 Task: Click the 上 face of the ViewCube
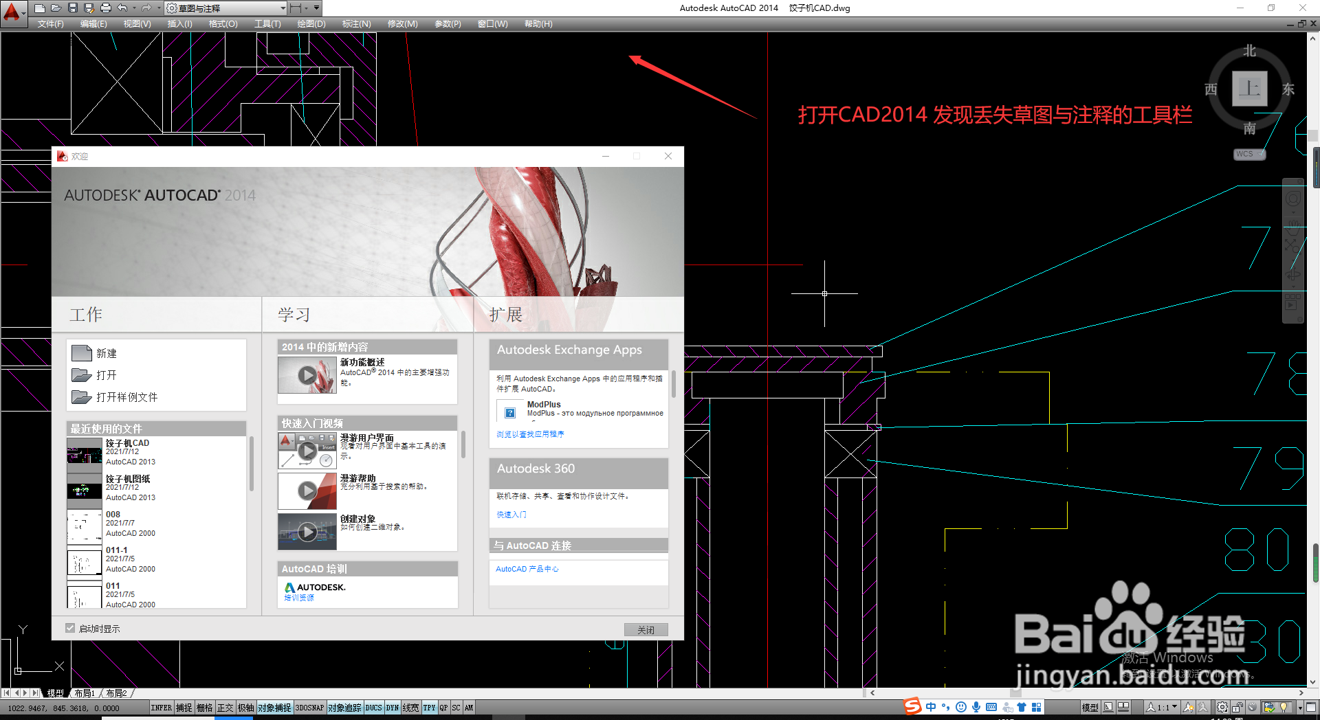coord(1249,89)
